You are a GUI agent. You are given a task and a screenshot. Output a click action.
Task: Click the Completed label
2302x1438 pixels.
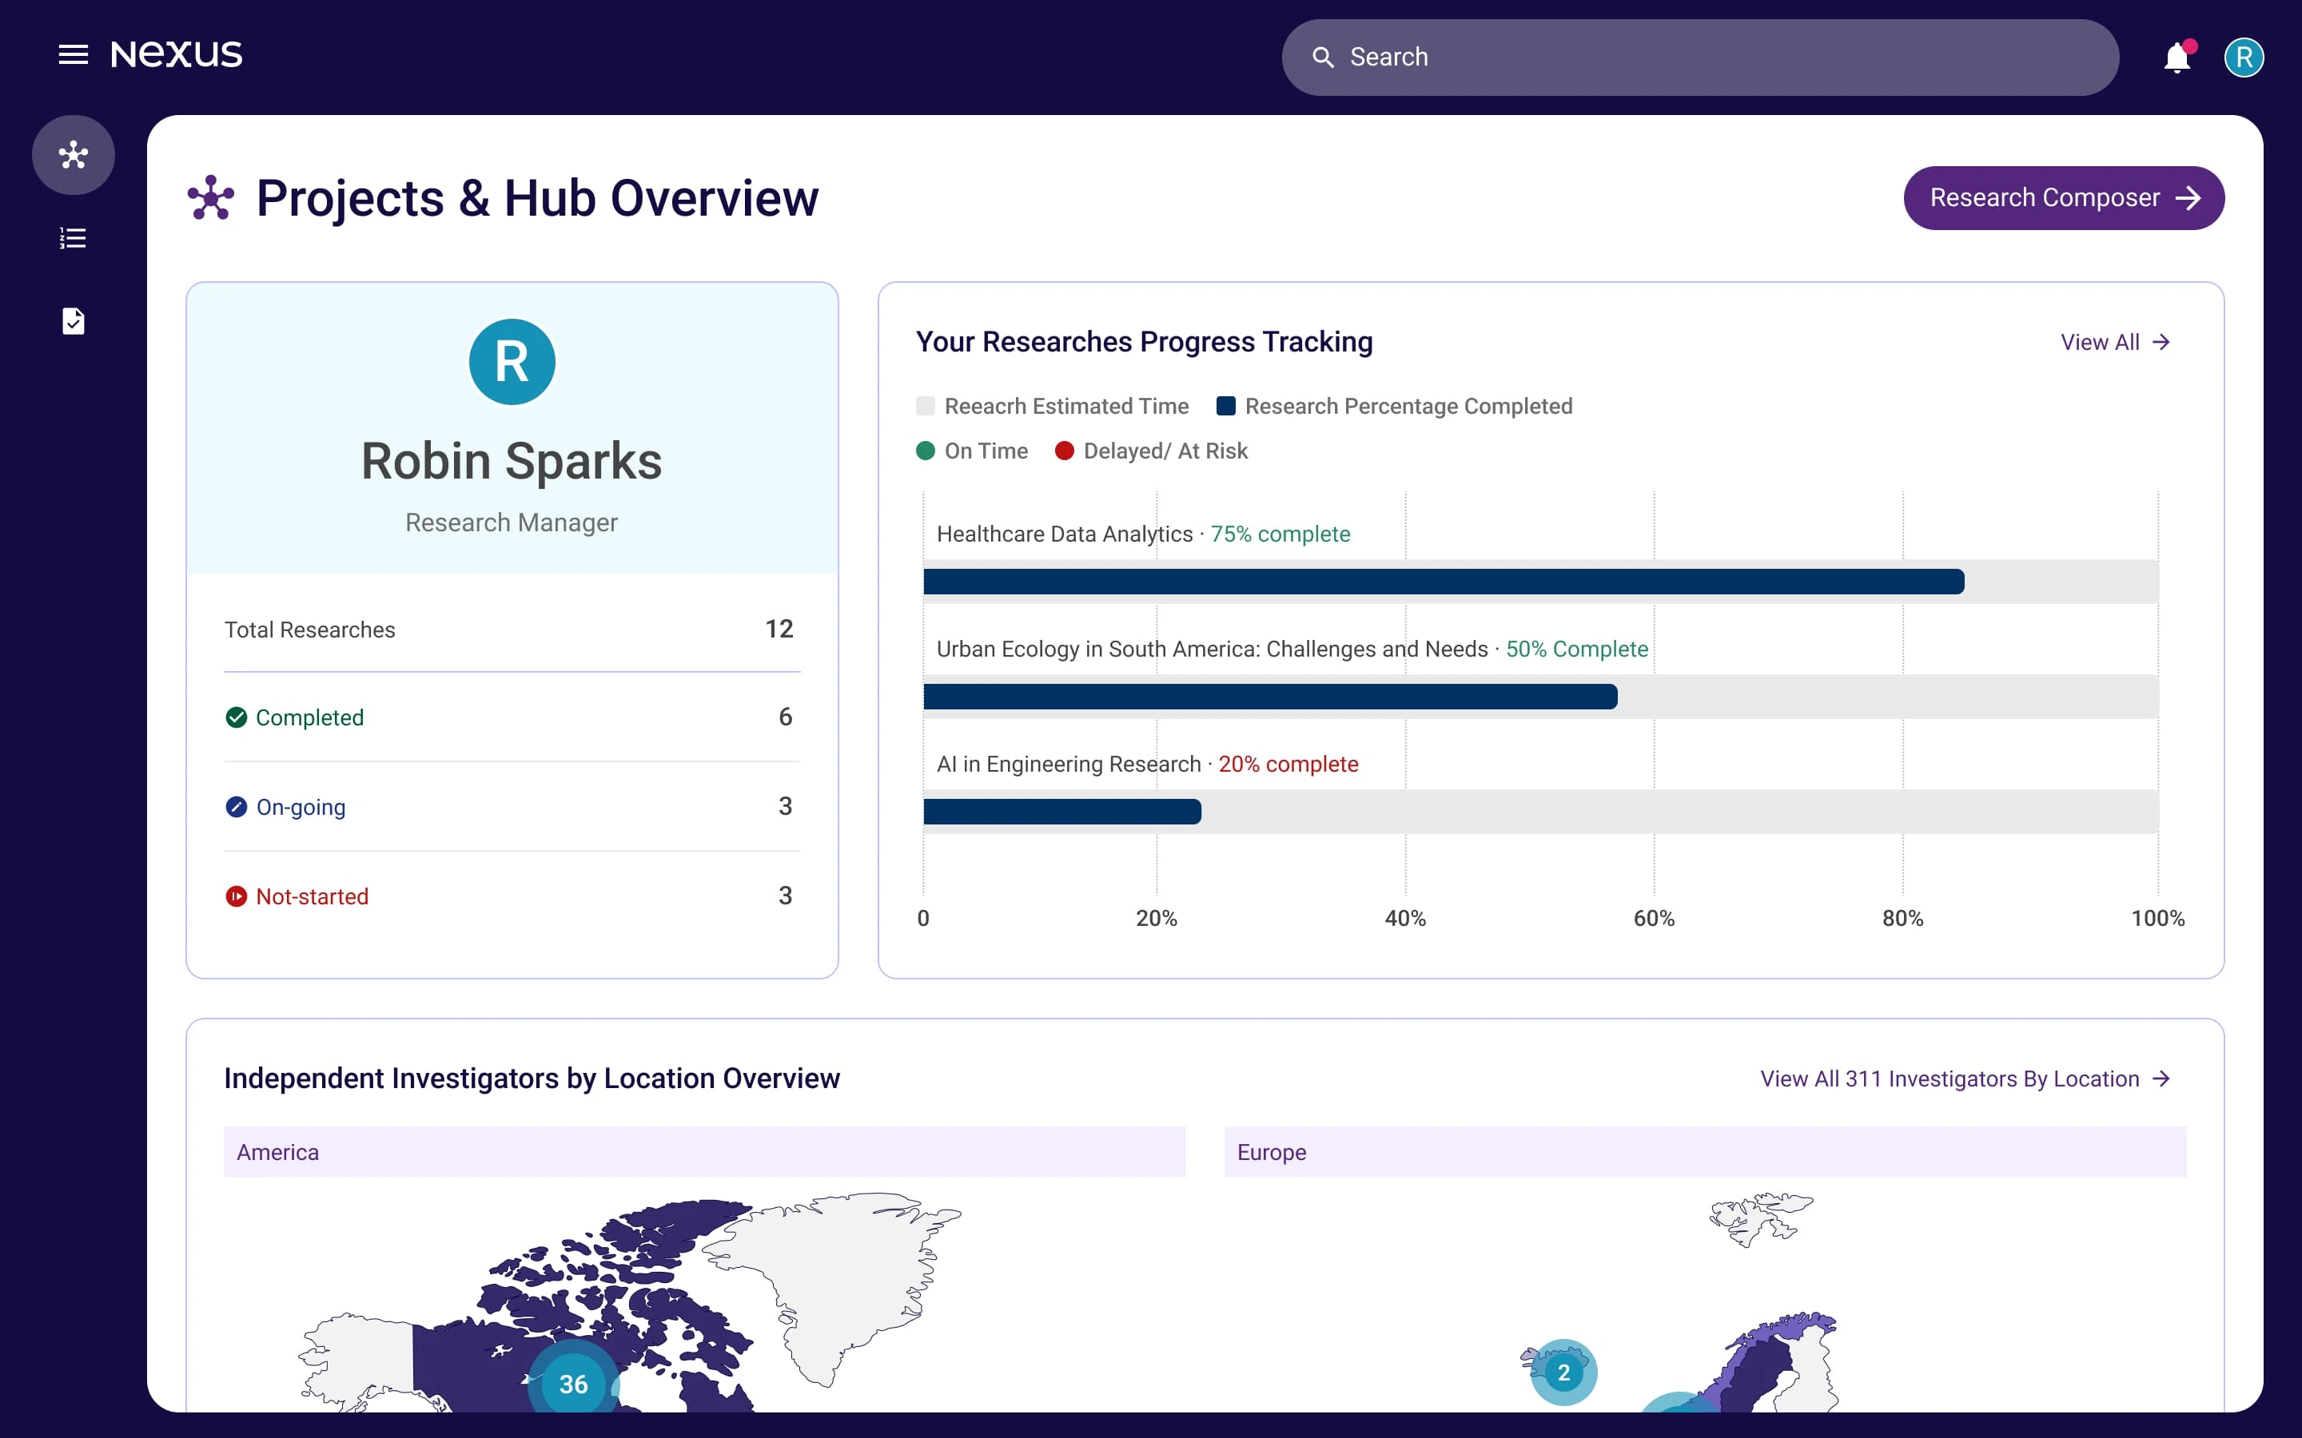tap(310, 717)
